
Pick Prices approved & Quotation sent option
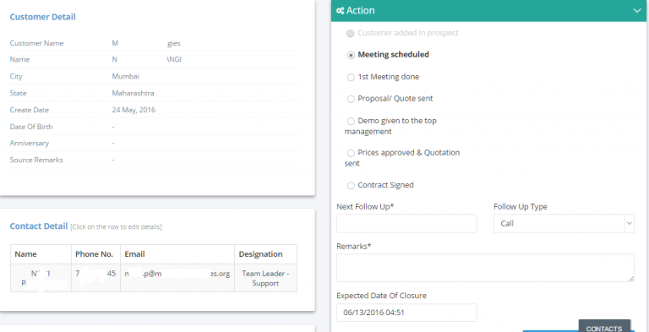(x=351, y=153)
